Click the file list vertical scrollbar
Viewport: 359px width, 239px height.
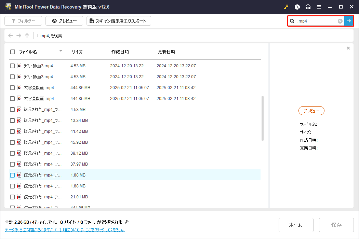[x=262, y=118]
